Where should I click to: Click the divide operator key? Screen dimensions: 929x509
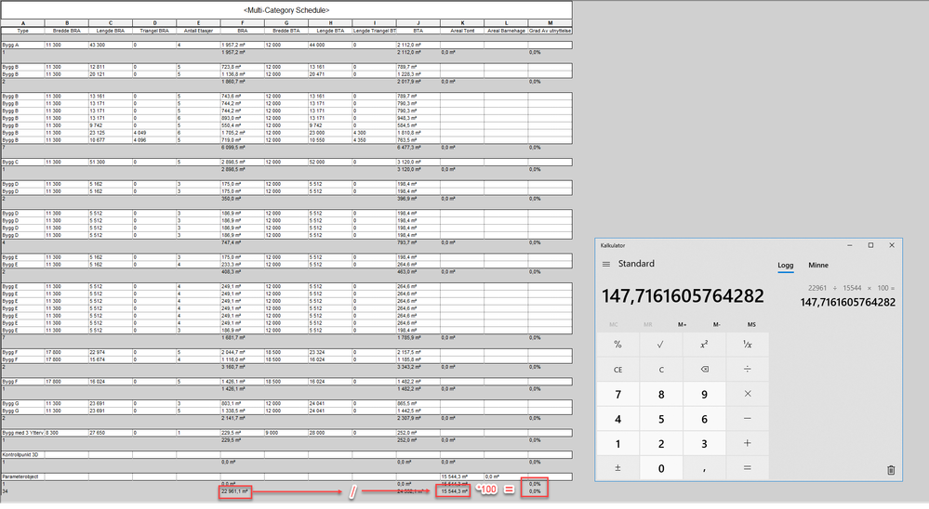747,370
